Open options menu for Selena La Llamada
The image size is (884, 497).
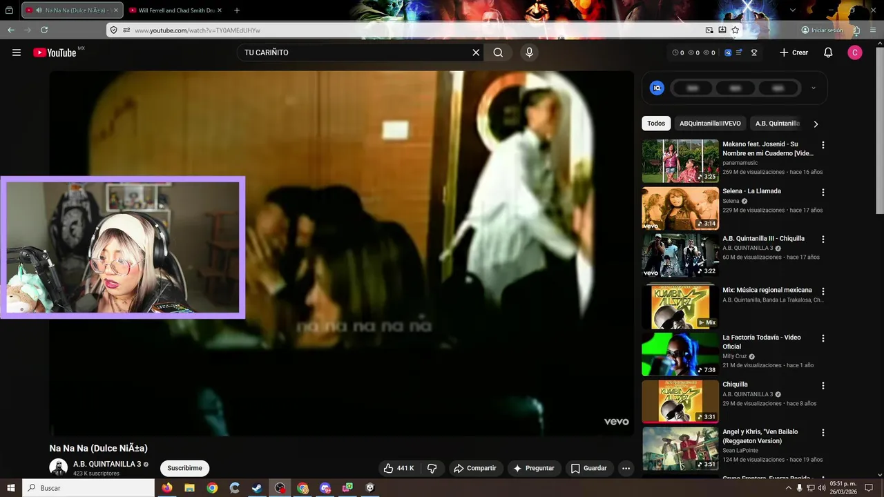[823, 192]
